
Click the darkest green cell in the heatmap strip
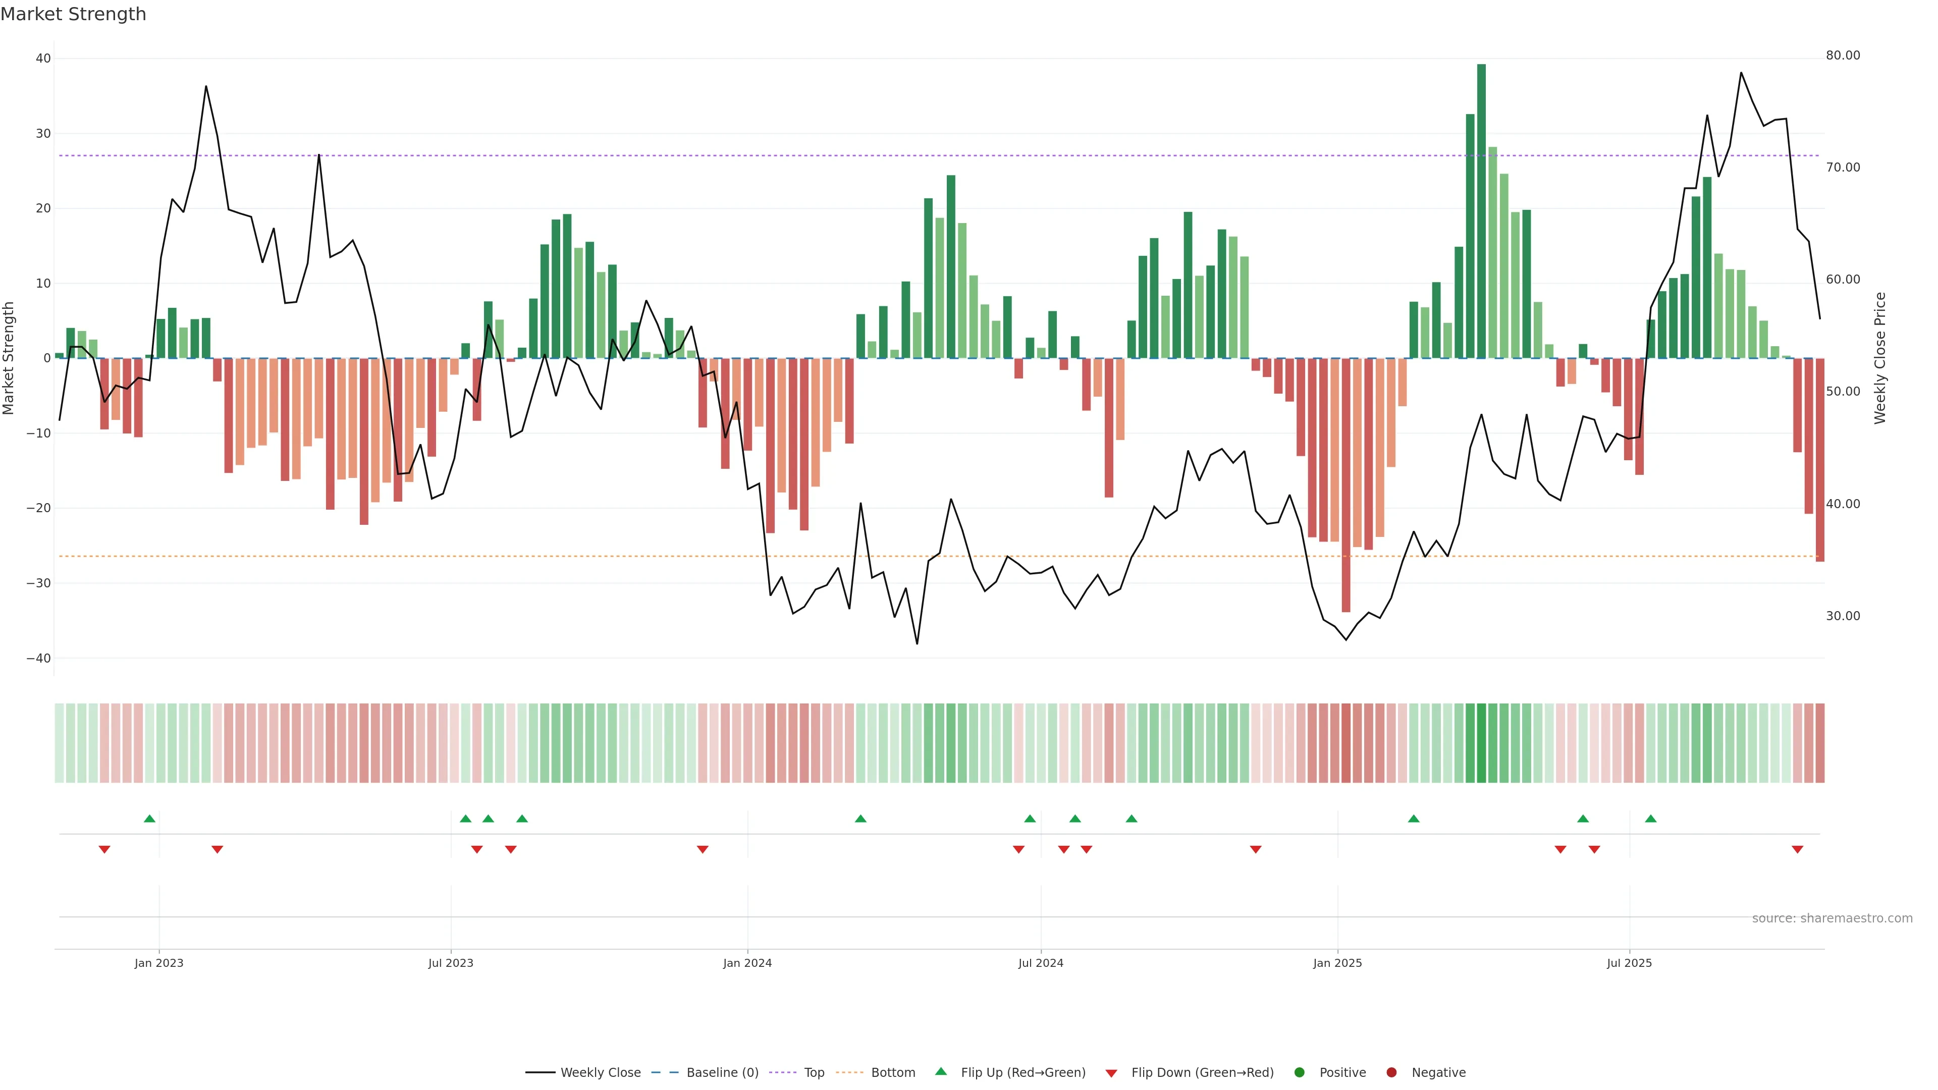(1481, 743)
